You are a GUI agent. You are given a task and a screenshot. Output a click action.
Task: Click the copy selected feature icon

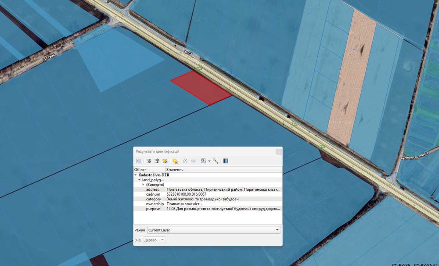[185, 161]
